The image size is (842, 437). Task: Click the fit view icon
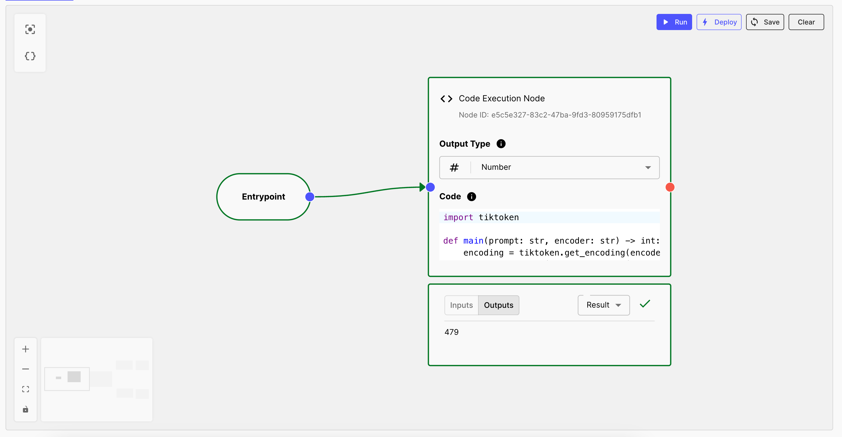point(26,389)
